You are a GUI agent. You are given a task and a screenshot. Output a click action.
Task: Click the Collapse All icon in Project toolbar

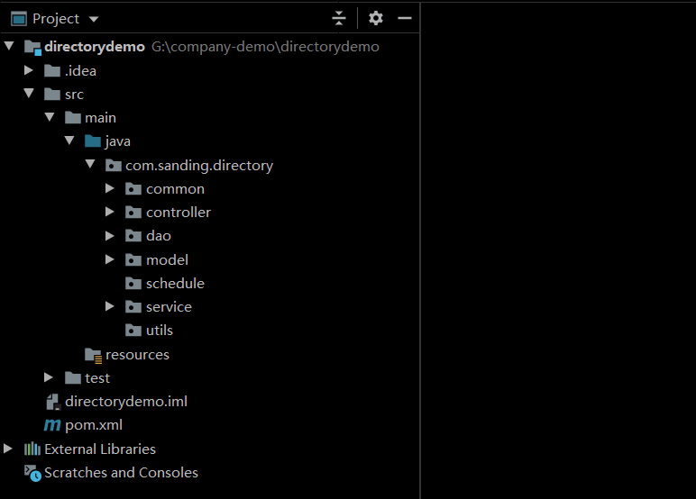coord(339,18)
